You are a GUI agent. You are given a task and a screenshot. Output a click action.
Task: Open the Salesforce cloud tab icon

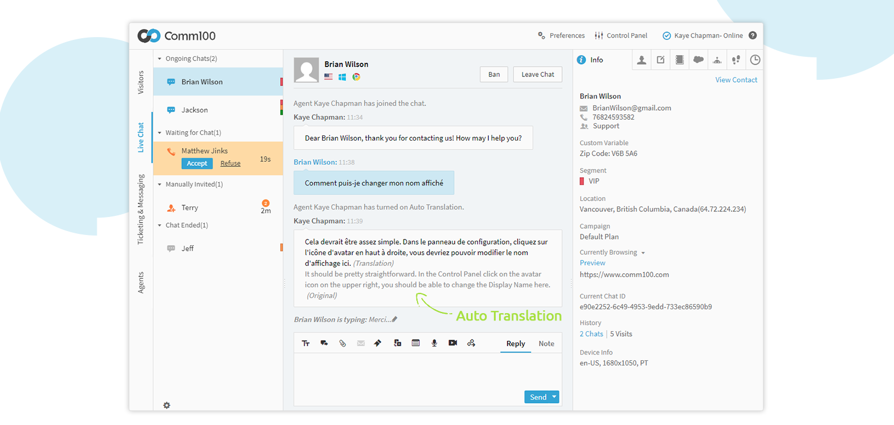coord(698,60)
